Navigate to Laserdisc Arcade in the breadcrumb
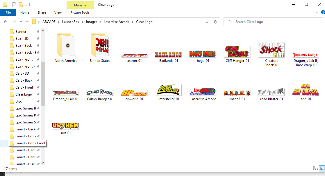Viewport: 325px width, 176px height. (x=117, y=22)
